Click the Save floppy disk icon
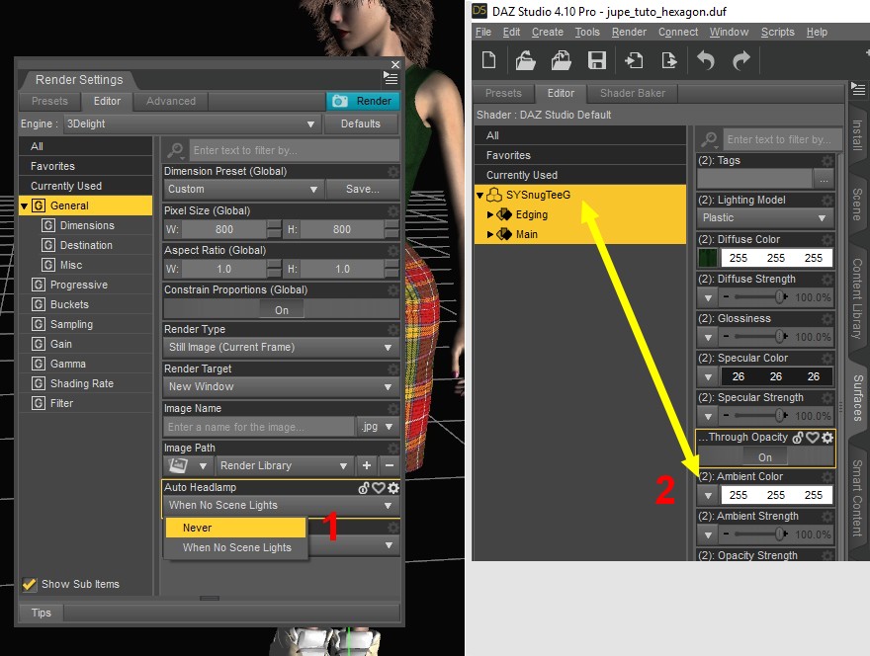The height and width of the screenshot is (656, 870). 597,60
